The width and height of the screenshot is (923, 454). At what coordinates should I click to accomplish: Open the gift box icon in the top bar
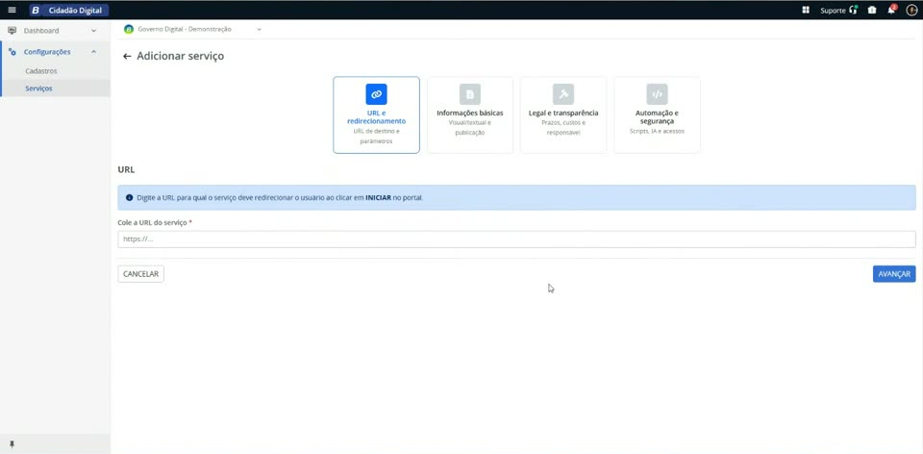pyautogui.click(x=872, y=10)
